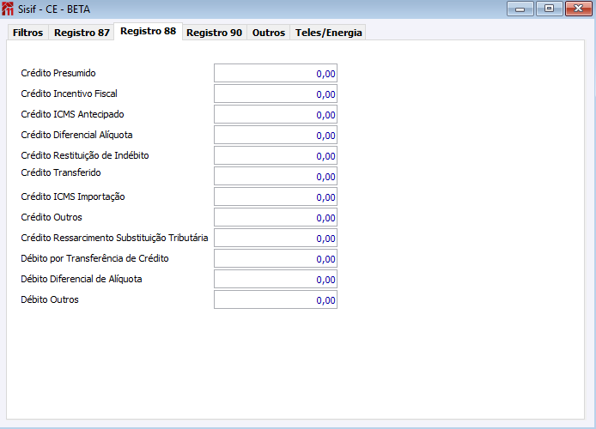This screenshot has height=429, width=596.
Task: Maximize the Sisif window
Action: 549,9
